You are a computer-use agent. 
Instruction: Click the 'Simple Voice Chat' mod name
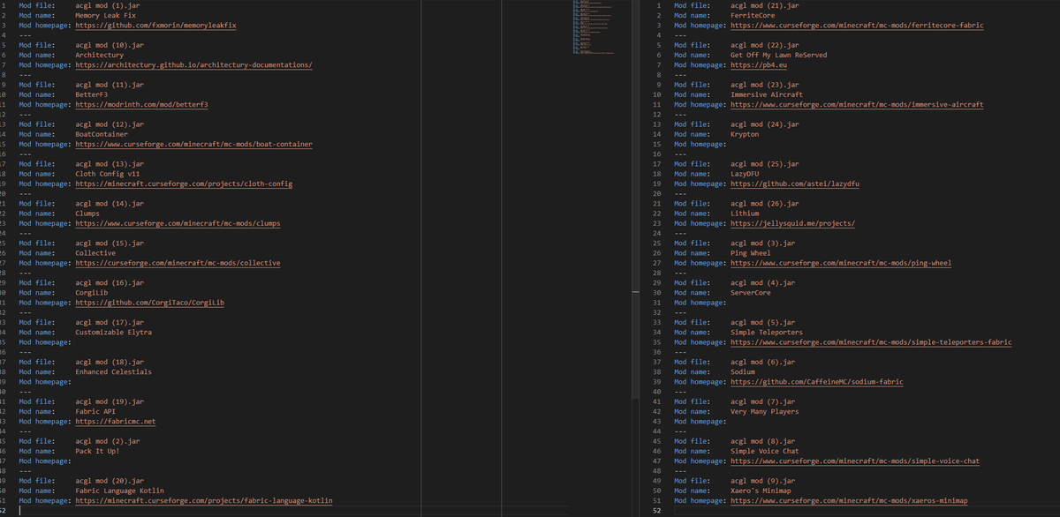coord(765,452)
